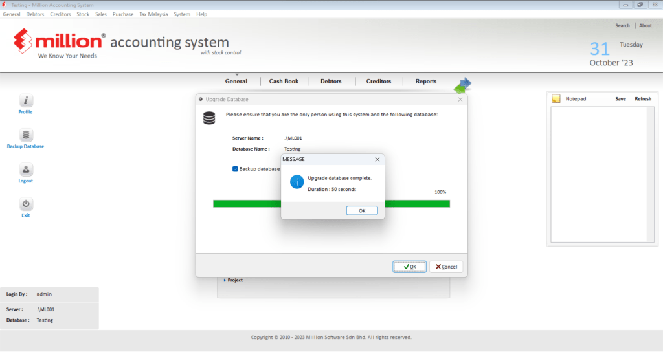Click the yellow Notepad note icon
This screenshot has height=352, width=663.
pyautogui.click(x=556, y=99)
